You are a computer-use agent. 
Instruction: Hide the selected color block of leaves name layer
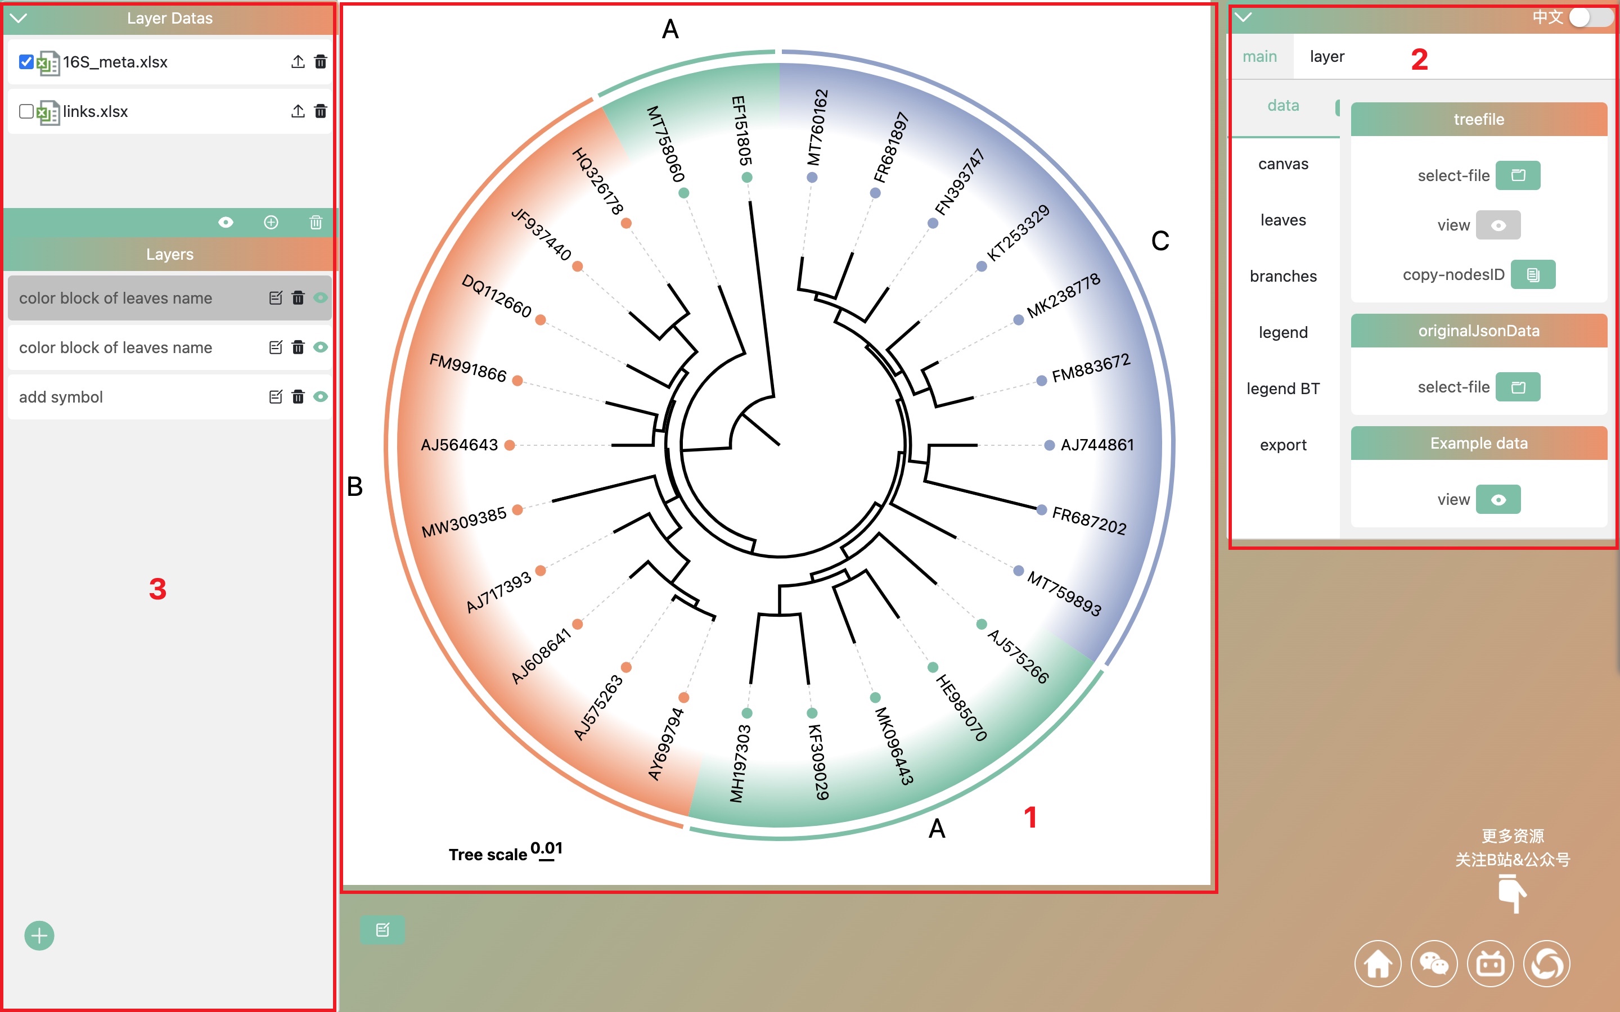pos(321,298)
